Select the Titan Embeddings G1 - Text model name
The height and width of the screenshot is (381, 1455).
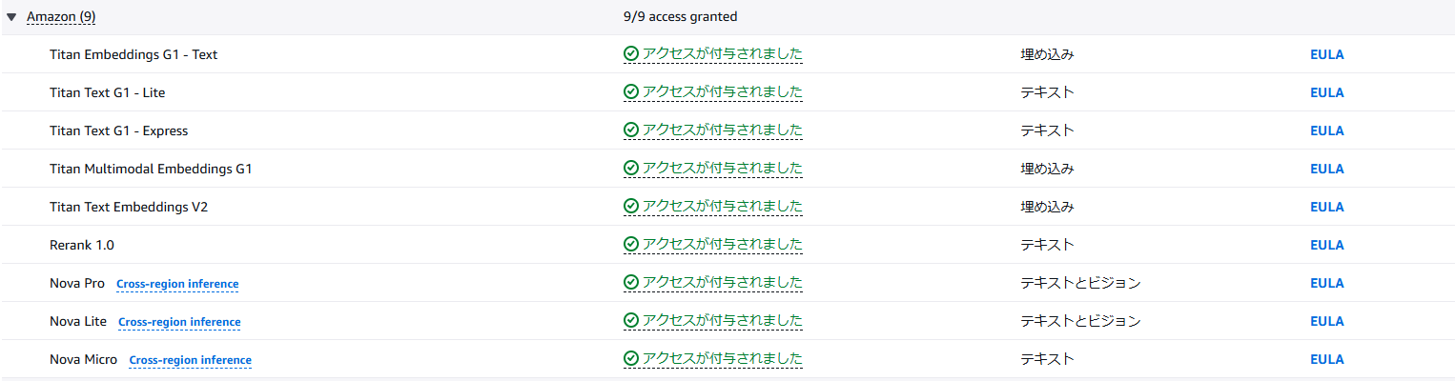pyautogui.click(x=133, y=54)
